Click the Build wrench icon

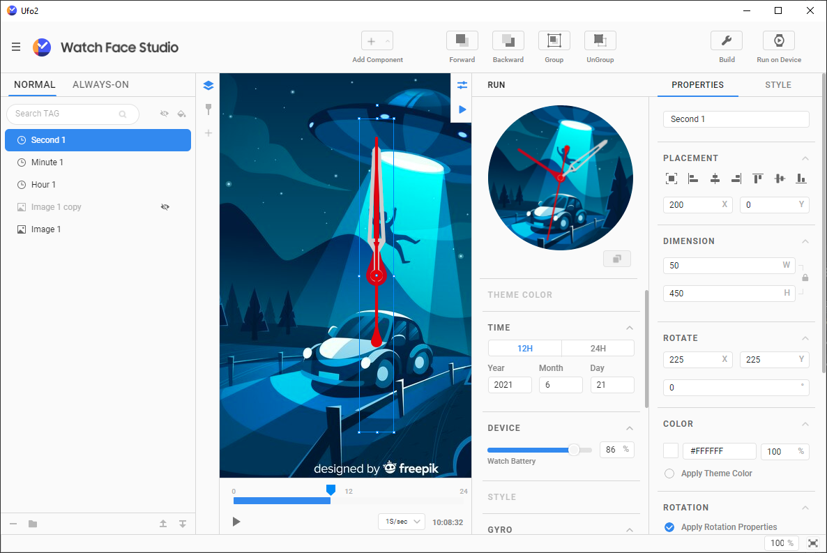pos(726,41)
